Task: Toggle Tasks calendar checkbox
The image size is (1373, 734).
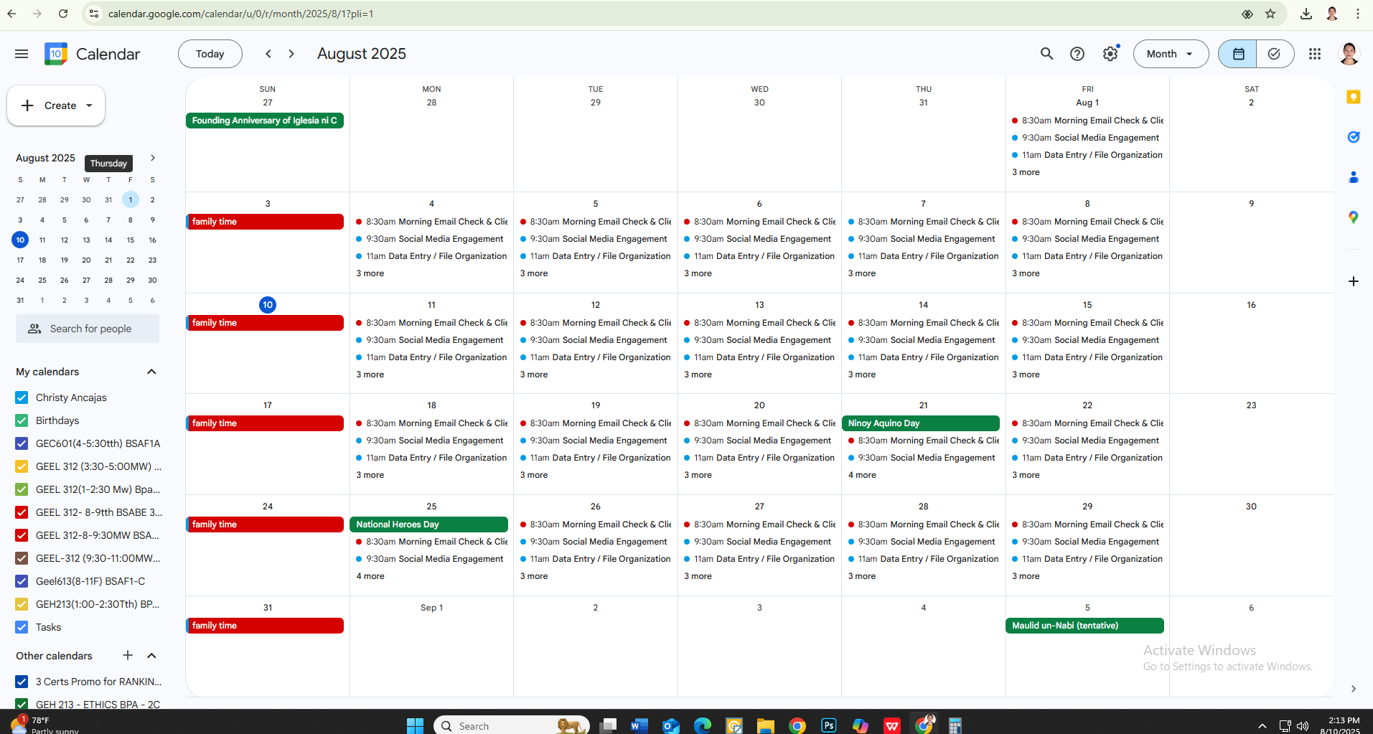Action: (x=22, y=627)
